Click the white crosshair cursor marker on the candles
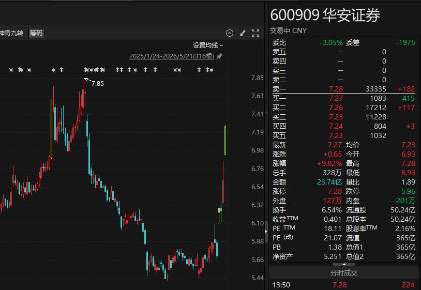The height and width of the screenshot is (290, 421). pyautogui.click(x=43, y=168)
